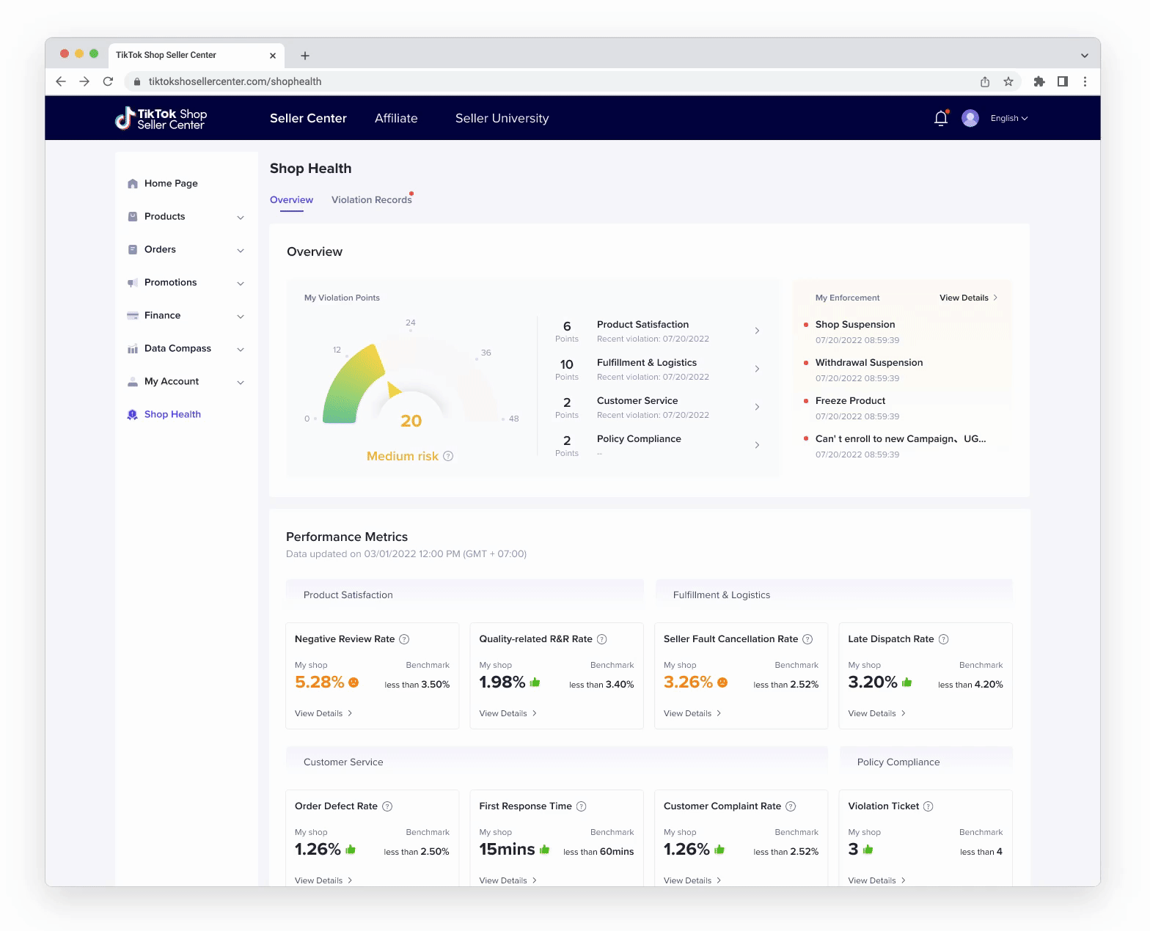The width and height of the screenshot is (1150, 931).
Task: Open View Details in My Enforcement
Action: (x=968, y=298)
